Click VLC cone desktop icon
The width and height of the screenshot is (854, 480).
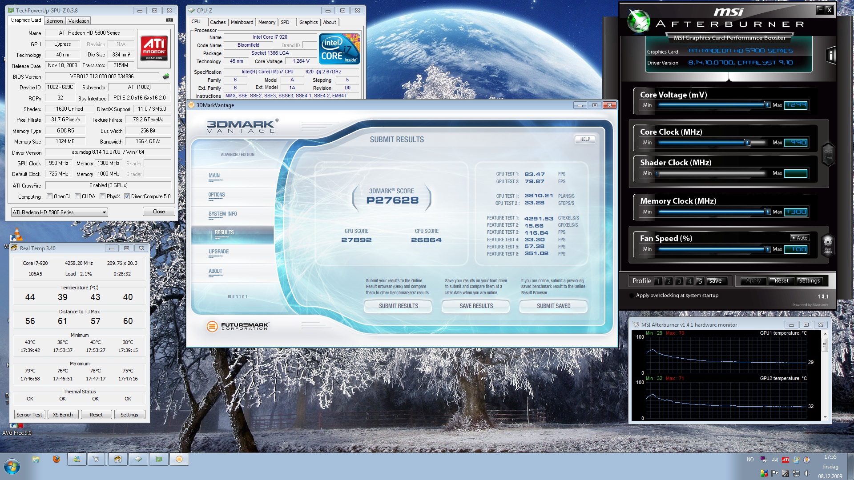coord(17,234)
